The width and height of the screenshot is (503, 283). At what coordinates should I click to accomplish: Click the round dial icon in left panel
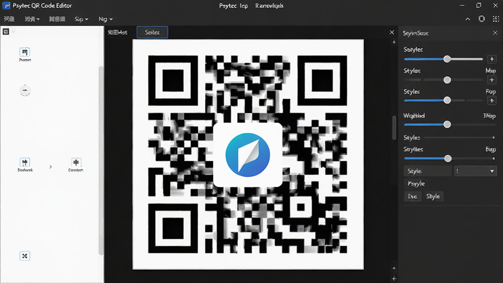pos(25,90)
